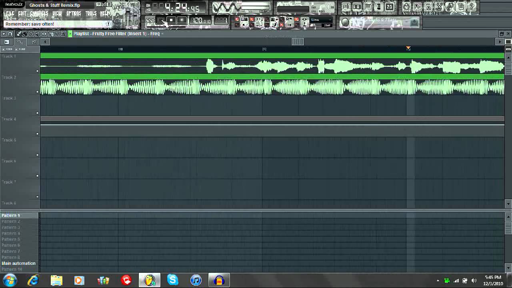The height and width of the screenshot is (288, 512).
Task: Click the render-to-file floppy icon
Action: [428, 7]
